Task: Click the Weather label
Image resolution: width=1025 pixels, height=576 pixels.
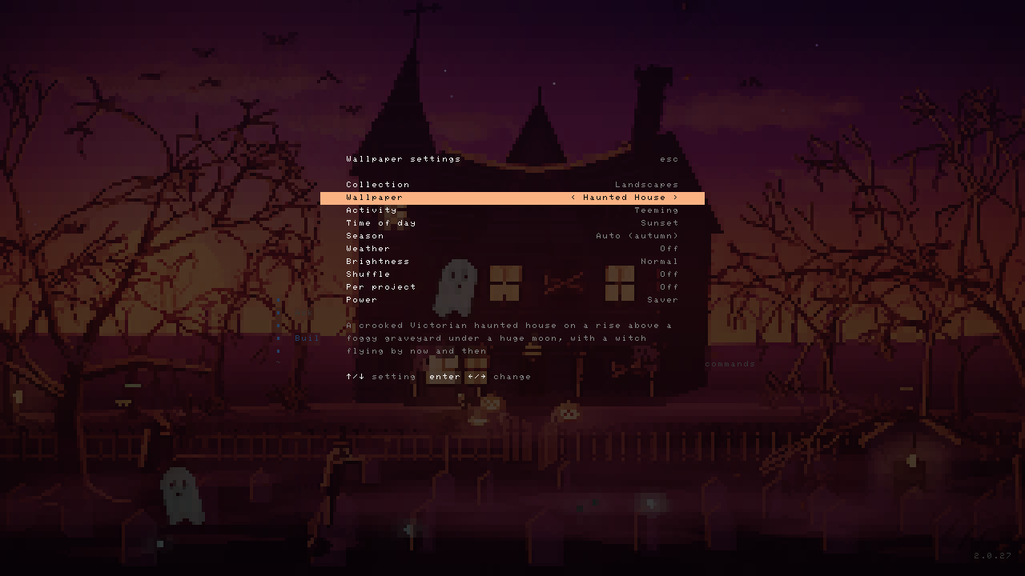Action: (368, 249)
